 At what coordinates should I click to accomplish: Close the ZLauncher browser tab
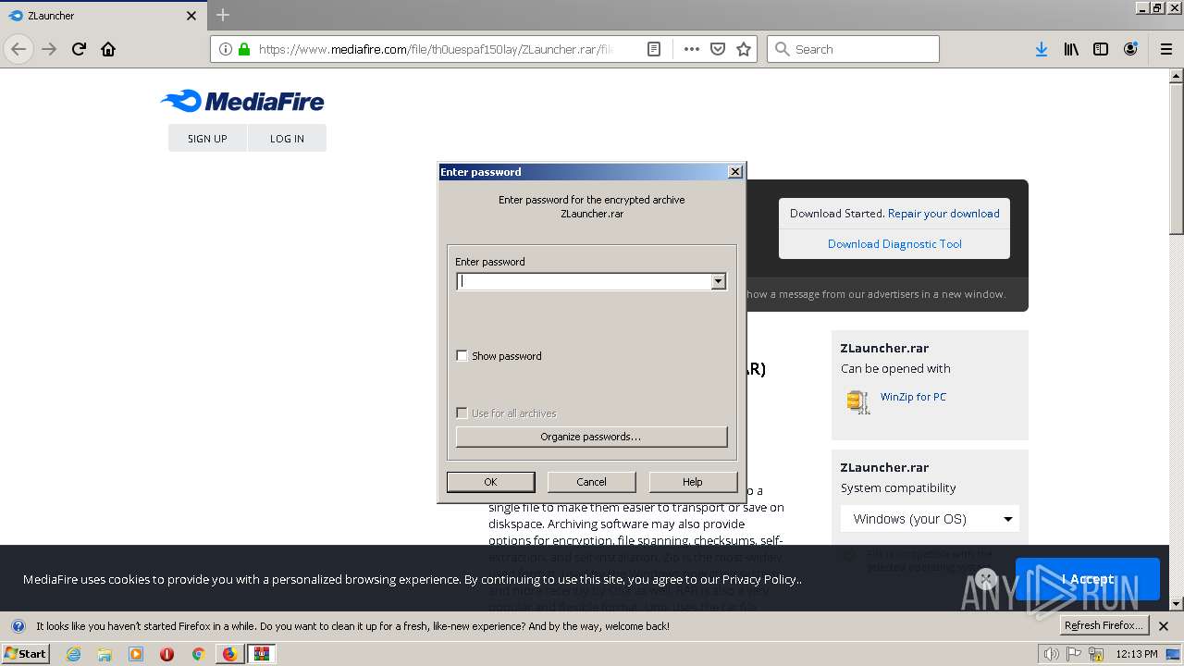tap(191, 16)
